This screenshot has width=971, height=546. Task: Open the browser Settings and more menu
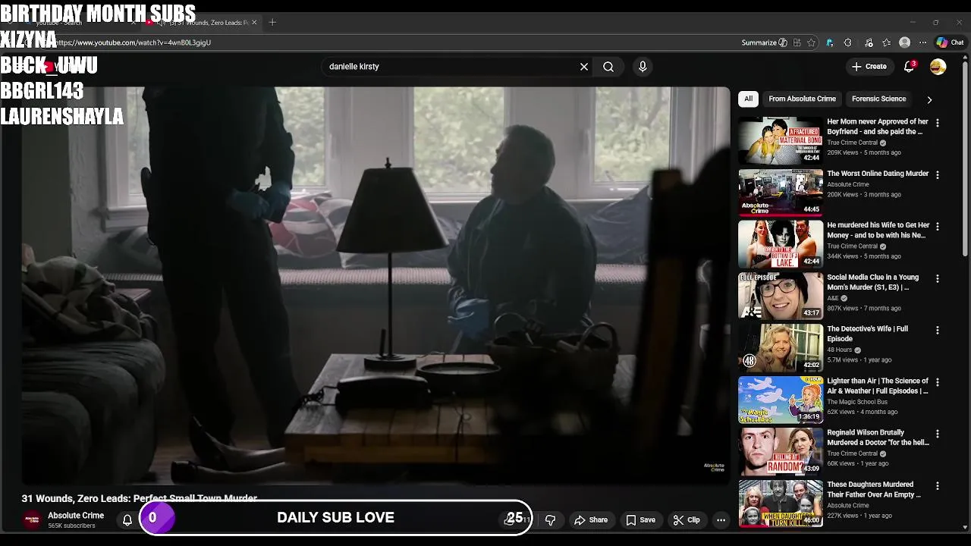922,42
